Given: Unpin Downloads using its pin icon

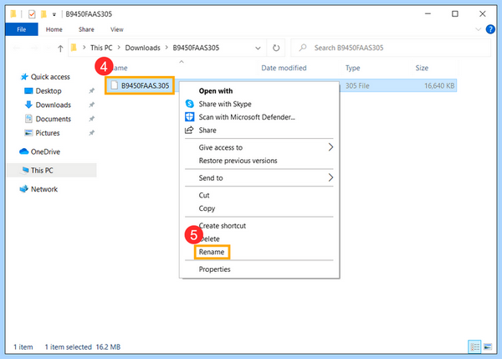Looking at the screenshot, I should click(91, 105).
